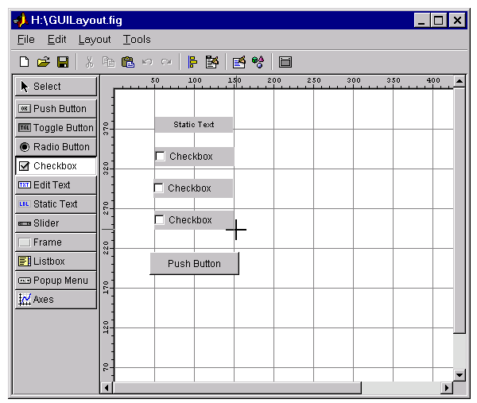The image size is (477, 403).
Task: Click the Redo arrow icon
Action: tap(166, 62)
